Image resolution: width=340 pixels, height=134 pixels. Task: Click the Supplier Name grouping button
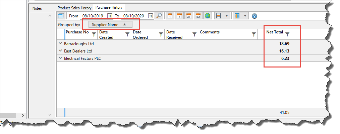coord(110,24)
